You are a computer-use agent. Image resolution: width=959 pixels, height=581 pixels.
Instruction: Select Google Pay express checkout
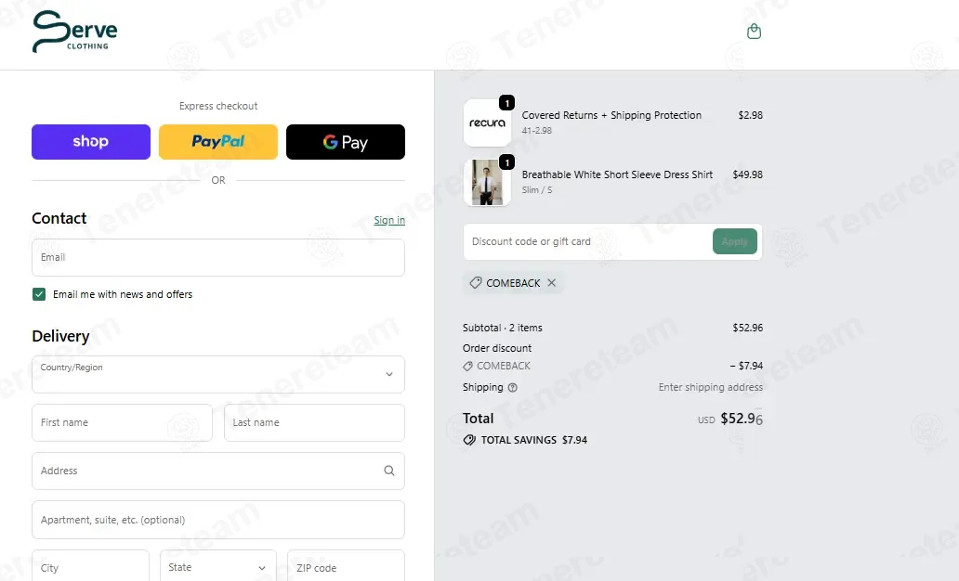(346, 142)
